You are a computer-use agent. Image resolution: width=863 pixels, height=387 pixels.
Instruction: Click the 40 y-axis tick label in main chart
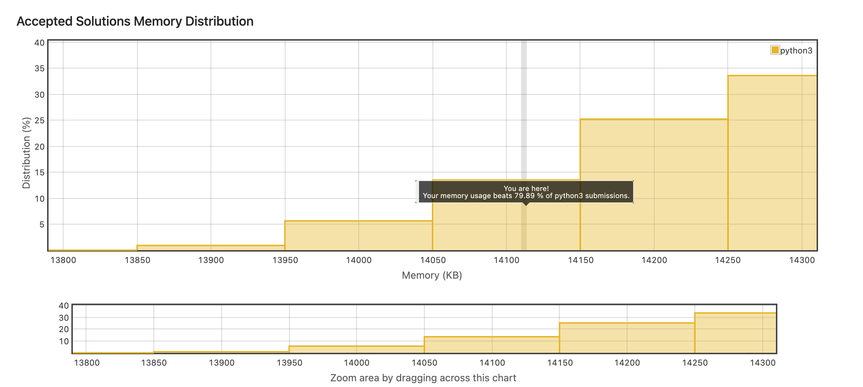pyautogui.click(x=39, y=43)
